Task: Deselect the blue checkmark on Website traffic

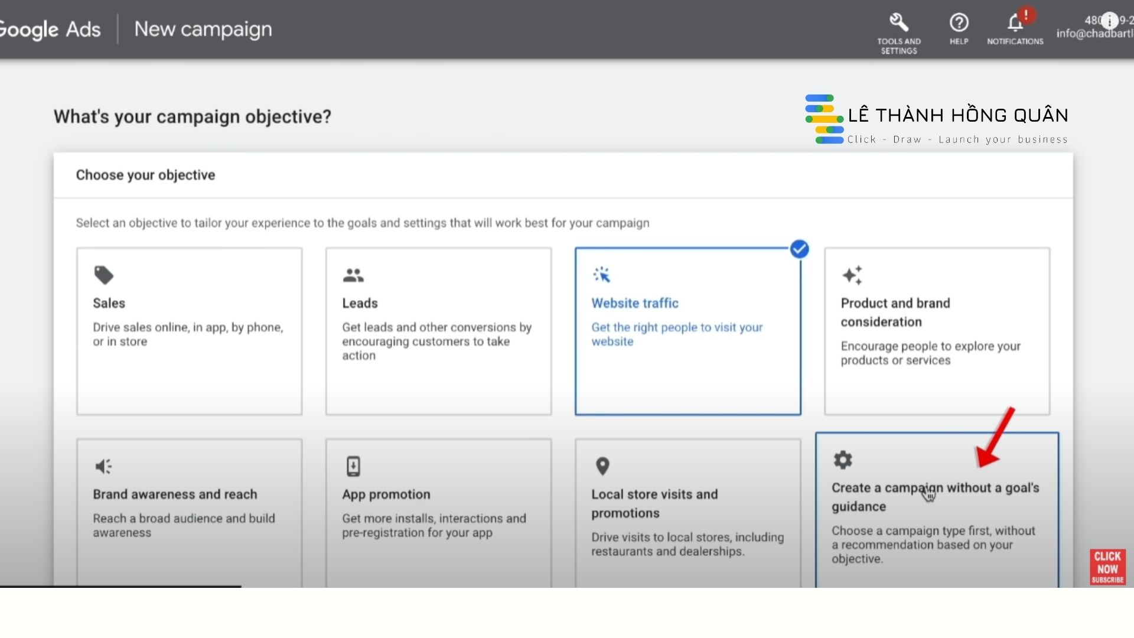Action: click(799, 249)
